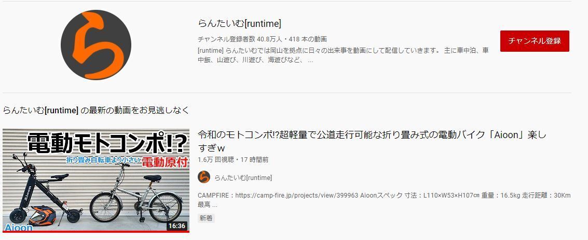Click the small channel avatar beside the video
Viewport: 588px width, 240px height.
click(204, 177)
